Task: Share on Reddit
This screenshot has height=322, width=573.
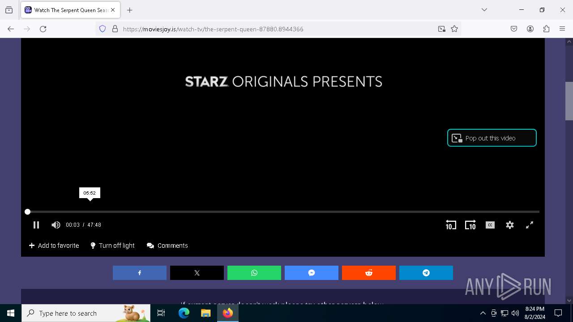Action: (369, 273)
